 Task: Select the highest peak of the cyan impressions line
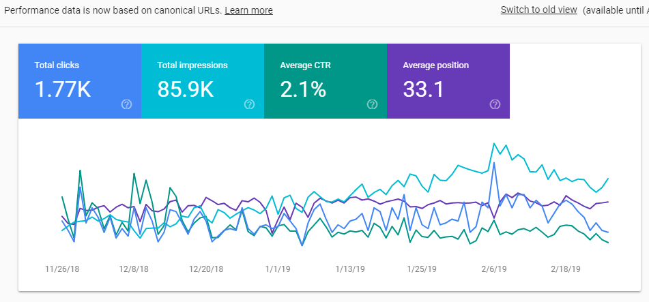[x=493, y=144]
